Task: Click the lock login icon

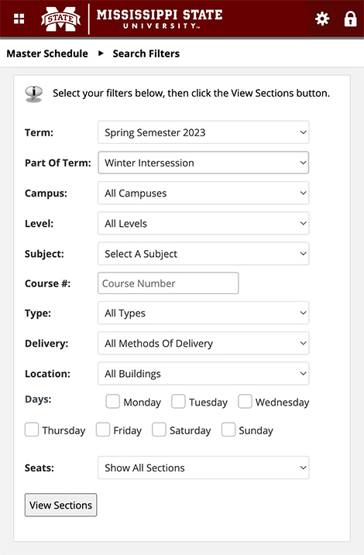Action: [351, 19]
